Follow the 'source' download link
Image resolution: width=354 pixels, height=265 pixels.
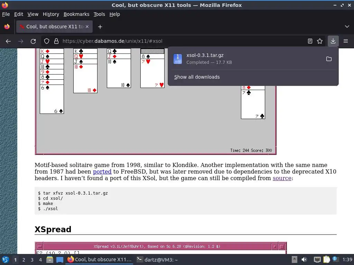coord(282,178)
